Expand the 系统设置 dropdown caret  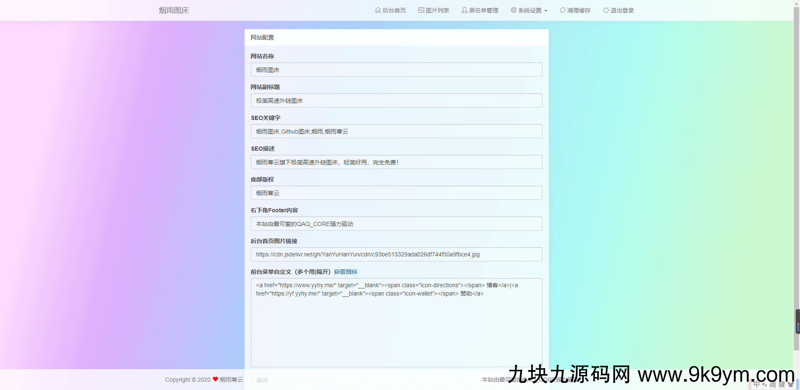(x=546, y=11)
